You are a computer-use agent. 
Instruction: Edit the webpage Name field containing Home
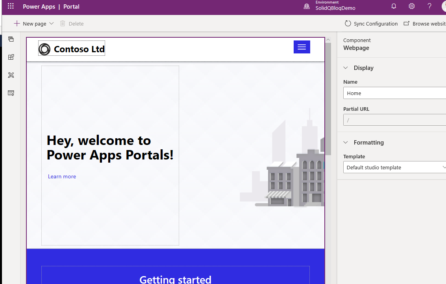click(x=394, y=93)
